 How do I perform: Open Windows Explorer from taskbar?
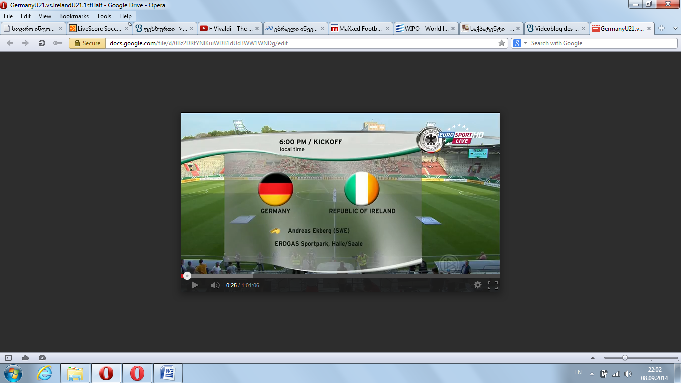(x=75, y=373)
